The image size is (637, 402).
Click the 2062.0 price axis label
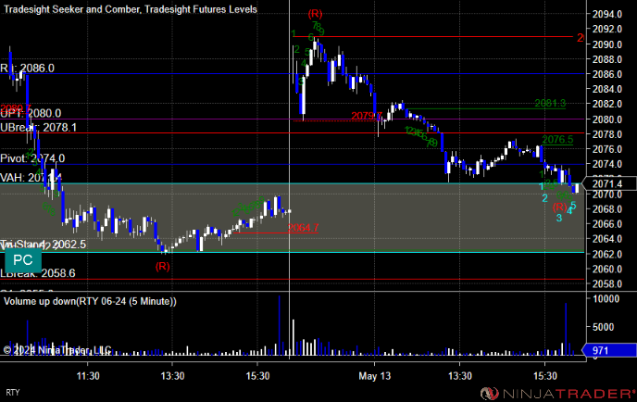pos(607,254)
